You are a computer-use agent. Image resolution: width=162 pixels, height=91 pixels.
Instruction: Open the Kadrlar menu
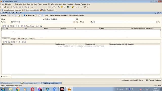pos(64,4)
